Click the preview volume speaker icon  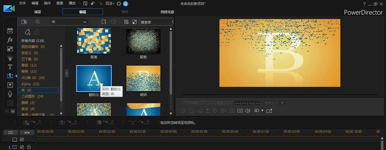tap(247, 111)
